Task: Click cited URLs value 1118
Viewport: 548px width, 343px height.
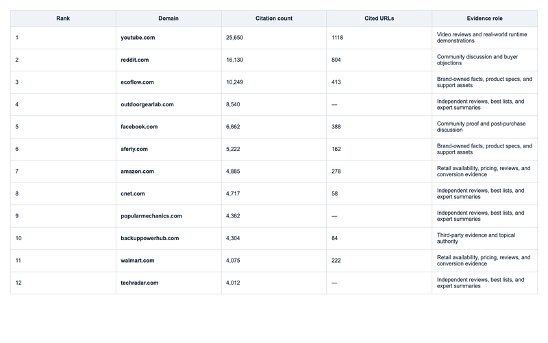Action: (x=337, y=38)
